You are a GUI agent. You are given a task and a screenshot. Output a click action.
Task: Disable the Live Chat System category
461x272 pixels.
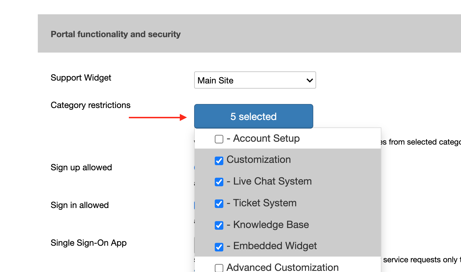click(219, 182)
